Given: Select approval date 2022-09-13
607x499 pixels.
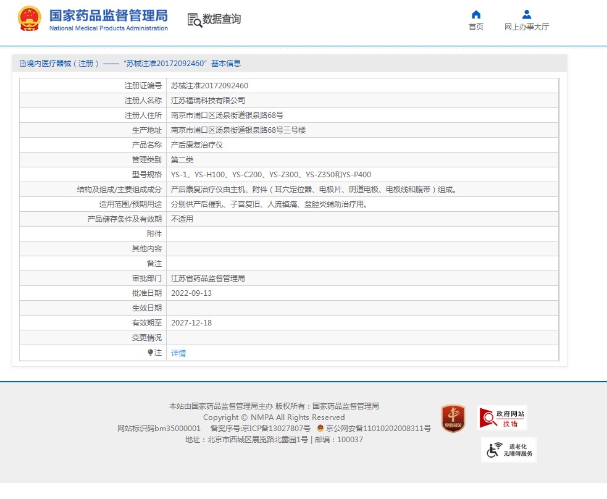Looking at the screenshot, I should pos(191,293).
